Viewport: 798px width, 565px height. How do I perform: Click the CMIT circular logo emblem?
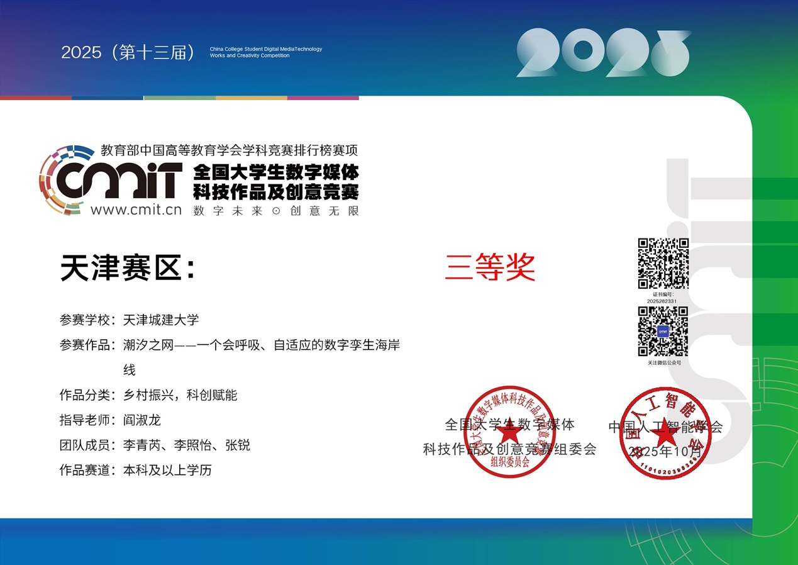pos(63,179)
